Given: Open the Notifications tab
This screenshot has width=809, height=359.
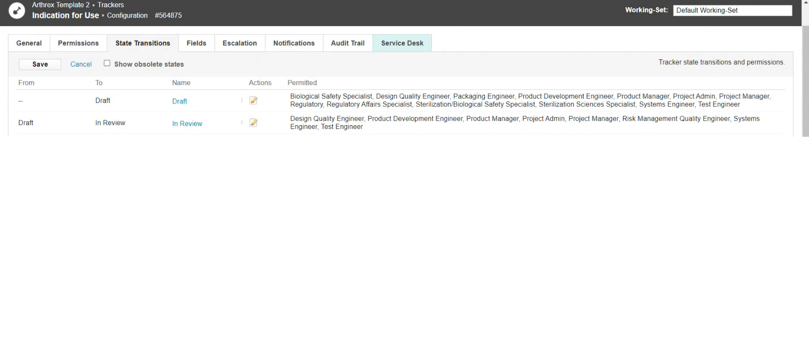Looking at the screenshot, I should (294, 43).
